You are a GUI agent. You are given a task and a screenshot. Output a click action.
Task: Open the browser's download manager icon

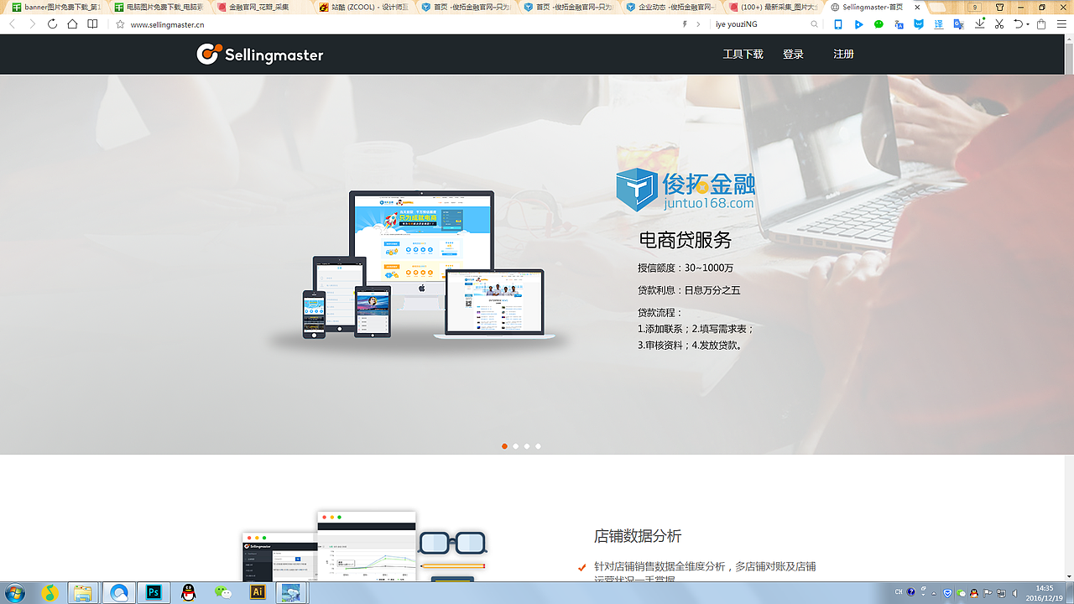click(980, 24)
